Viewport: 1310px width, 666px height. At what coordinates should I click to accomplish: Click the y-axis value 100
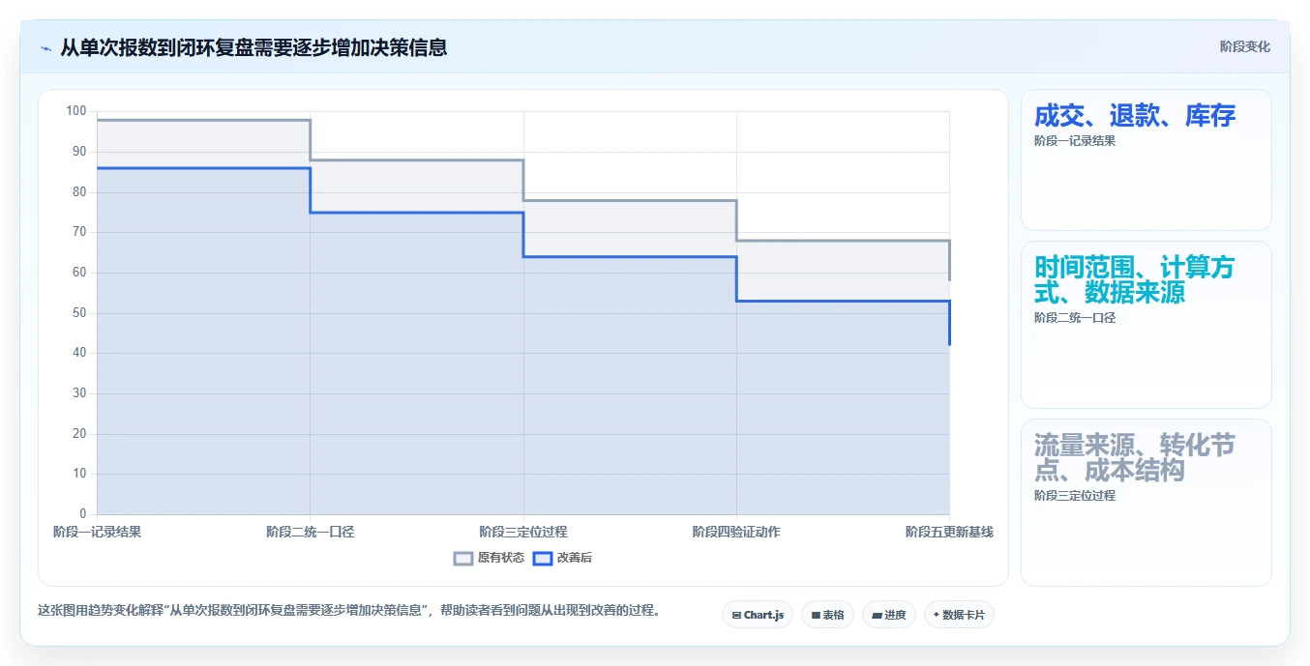click(x=76, y=111)
